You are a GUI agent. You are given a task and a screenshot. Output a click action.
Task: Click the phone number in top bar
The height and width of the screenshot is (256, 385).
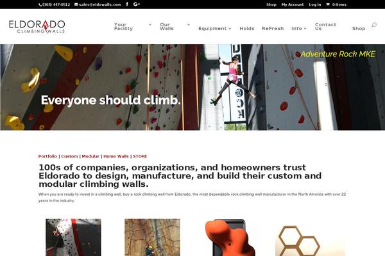tap(55, 4)
